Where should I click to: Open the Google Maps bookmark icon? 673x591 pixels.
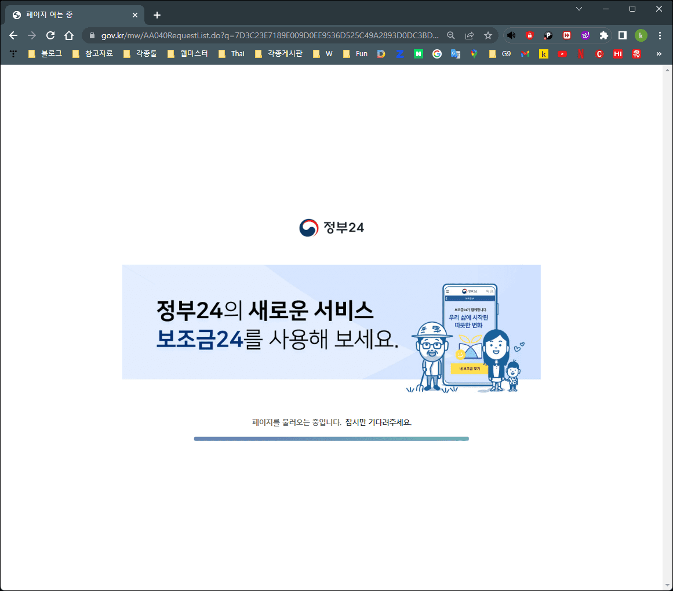tap(474, 53)
